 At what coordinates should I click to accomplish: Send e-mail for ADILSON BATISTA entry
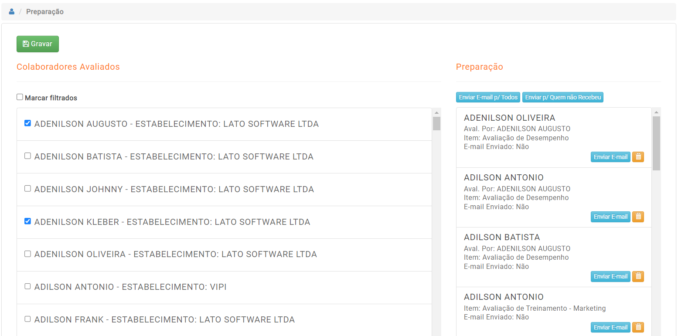610,276
